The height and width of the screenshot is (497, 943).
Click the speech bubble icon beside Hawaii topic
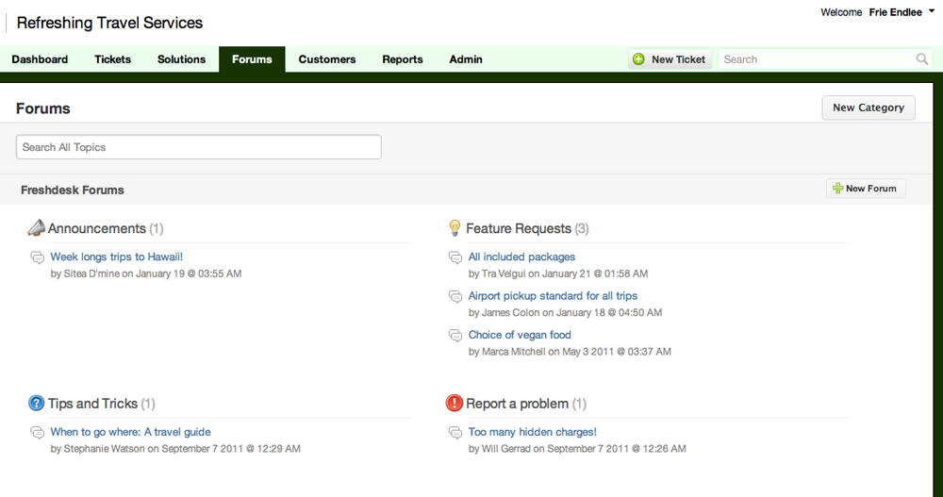pos(37,257)
